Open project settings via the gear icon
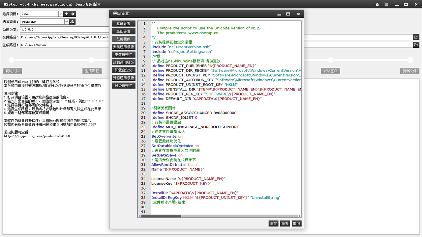 [73, 14]
